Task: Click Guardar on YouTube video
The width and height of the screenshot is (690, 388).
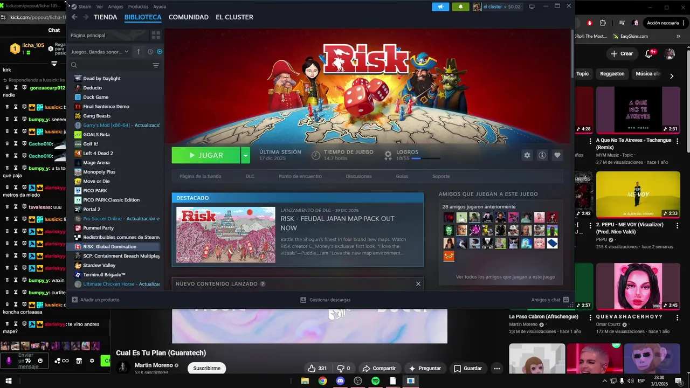Action: coord(468,368)
